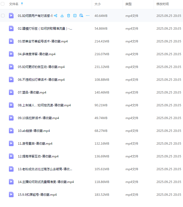The image size is (183, 207).
Task: Click the video icon of 03.憋单全节奏起号话术
Action: 11,41
